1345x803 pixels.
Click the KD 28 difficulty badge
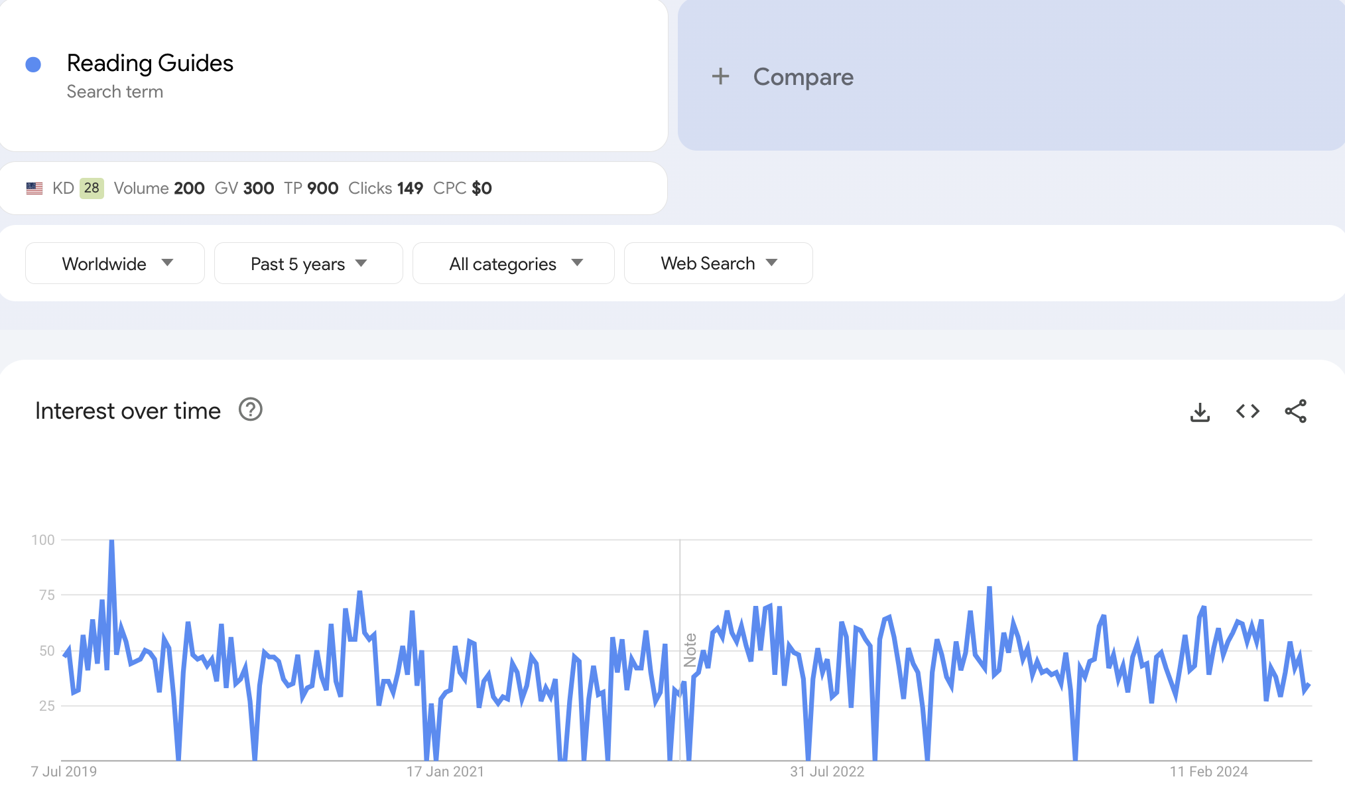pyautogui.click(x=92, y=188)
